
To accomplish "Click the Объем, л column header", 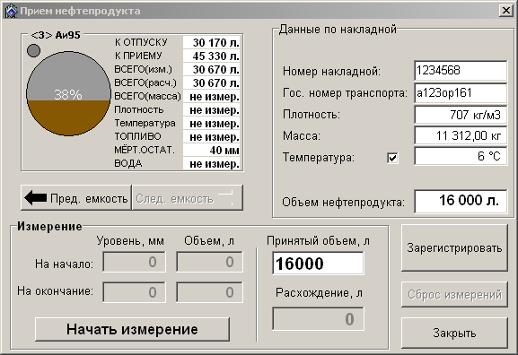I will click(209, 241).
